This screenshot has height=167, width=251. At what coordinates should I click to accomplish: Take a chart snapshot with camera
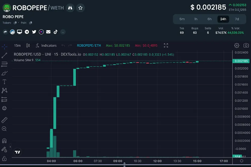click(246, 45)
